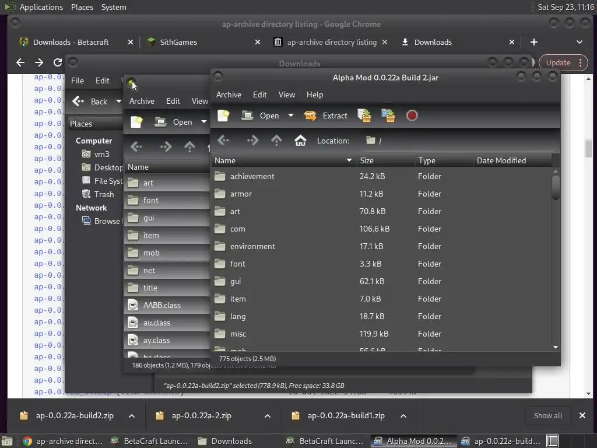Screen dimensions: 597x448
Task: Click red Stop icon in Alpha Mod toolbar
Action: (x=412, y=116)
